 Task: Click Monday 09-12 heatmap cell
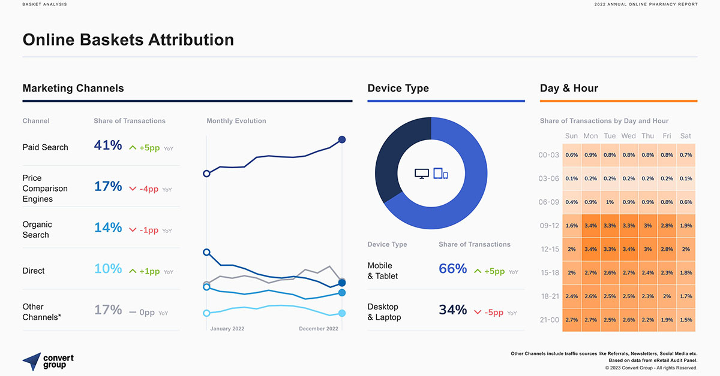point(590,226)
